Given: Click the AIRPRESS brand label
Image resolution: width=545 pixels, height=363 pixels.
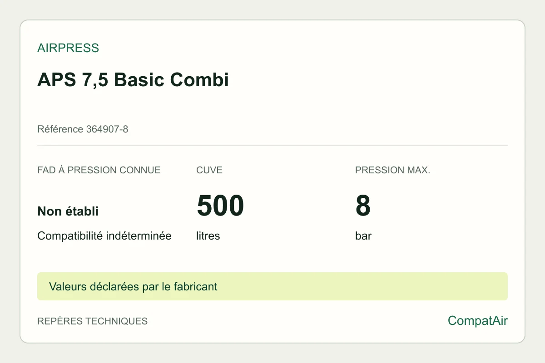Looking at the screenshot, I should pyautogui.click(x=68, y=48).
